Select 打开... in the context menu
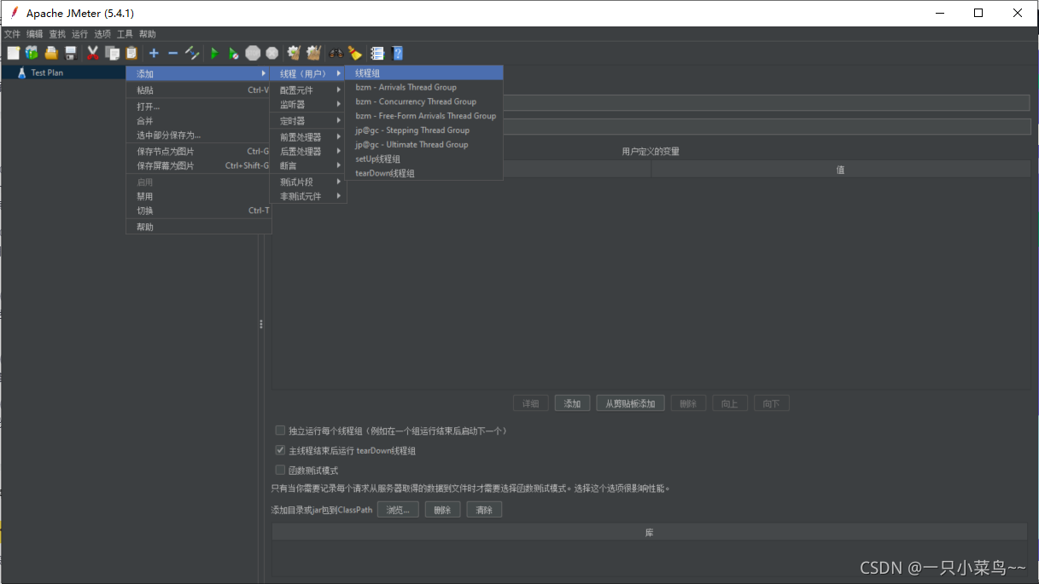The image size is (1039, 584). pyautogui.click(x=198, y=107)
